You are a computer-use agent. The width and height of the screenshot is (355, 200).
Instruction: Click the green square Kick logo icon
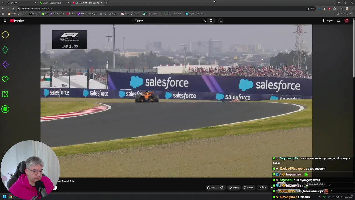[x=5, y=94]
